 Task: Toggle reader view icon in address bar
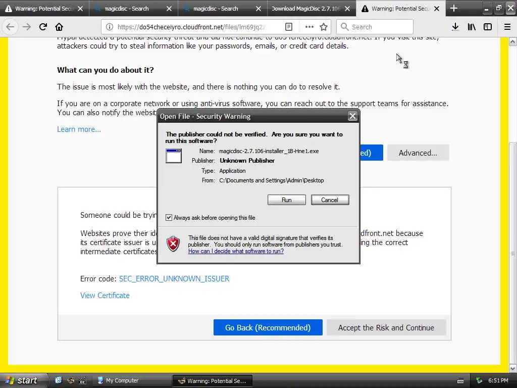(288, 27)
